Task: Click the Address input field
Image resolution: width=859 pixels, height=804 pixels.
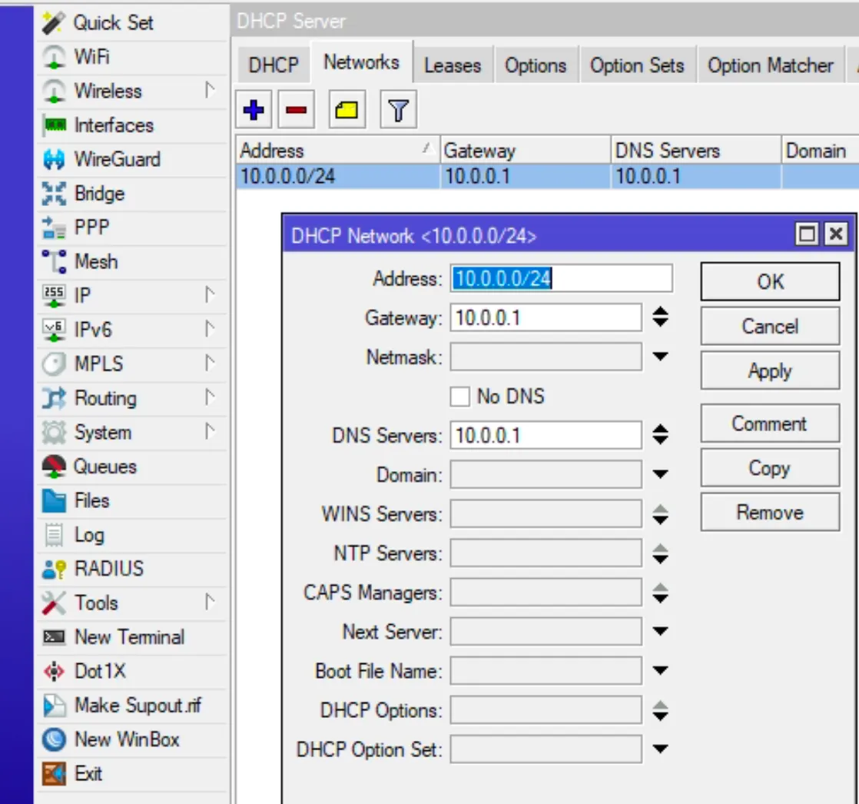Action: click(562, 278)
